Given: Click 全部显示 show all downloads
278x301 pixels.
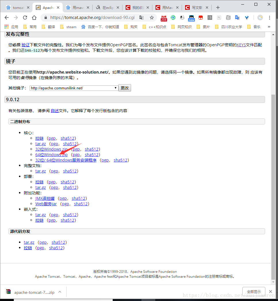Looking at the screenshot, I should click(254, 292).
